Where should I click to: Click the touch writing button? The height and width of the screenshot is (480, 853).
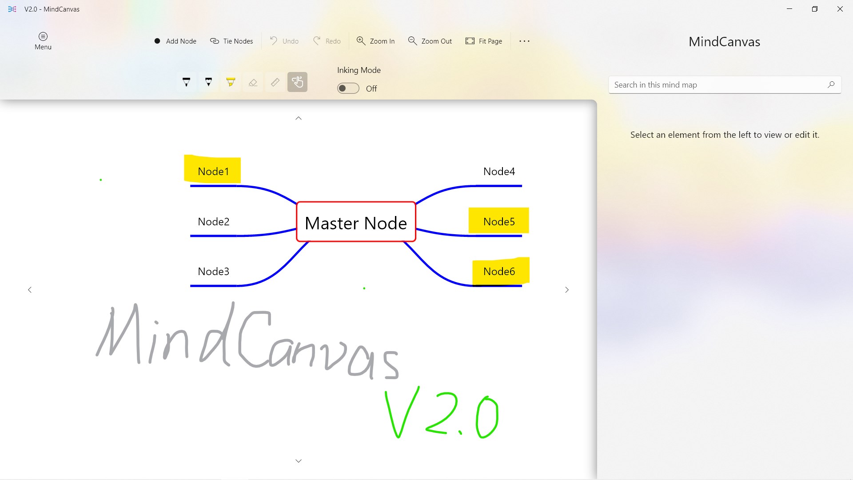coord(297,82)
